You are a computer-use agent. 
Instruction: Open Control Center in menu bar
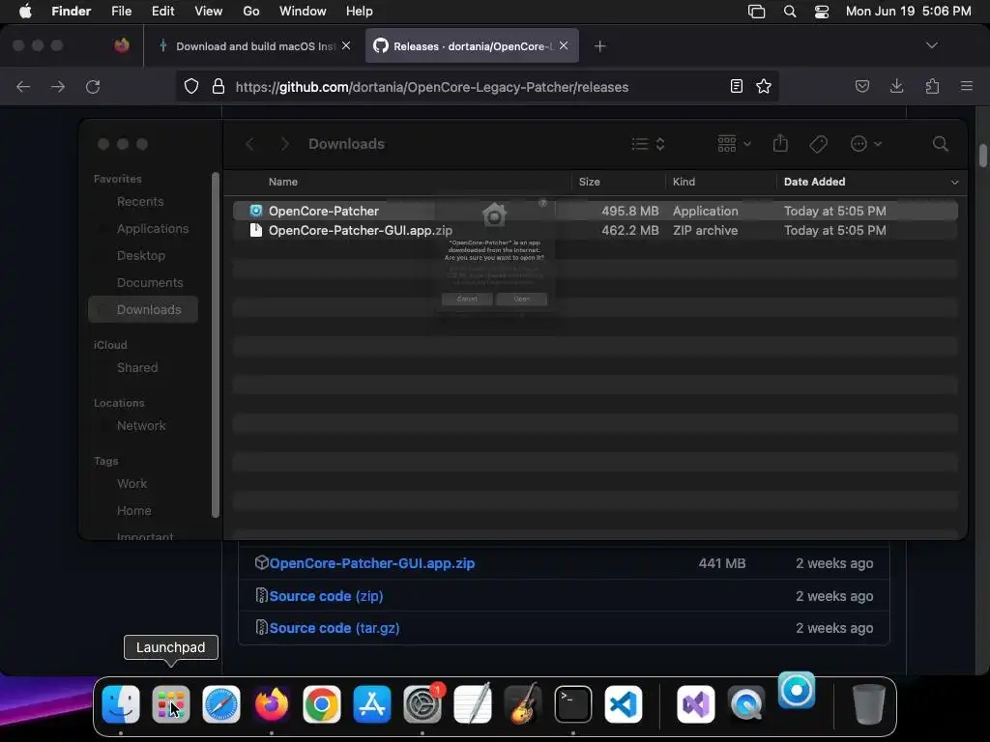[822, 12]
